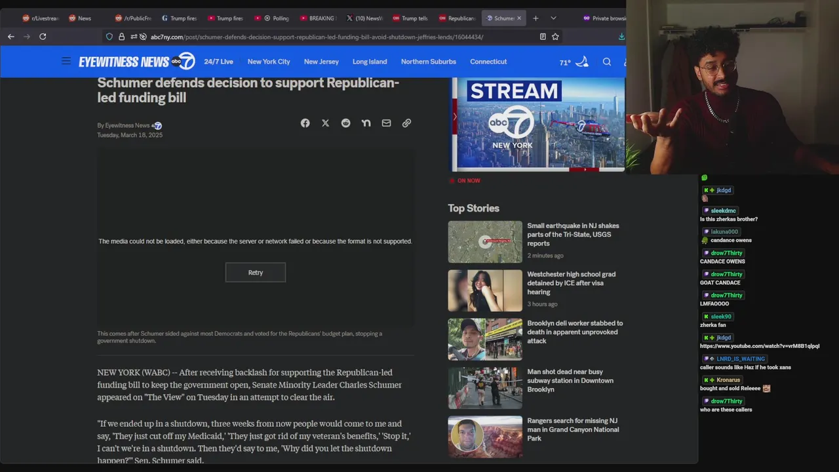Image resolution: width=839 pixels, height=472 pixels.
Task: Open 24/7 Live in navigation
Action: pyautogui.click(x=218, y=62)
